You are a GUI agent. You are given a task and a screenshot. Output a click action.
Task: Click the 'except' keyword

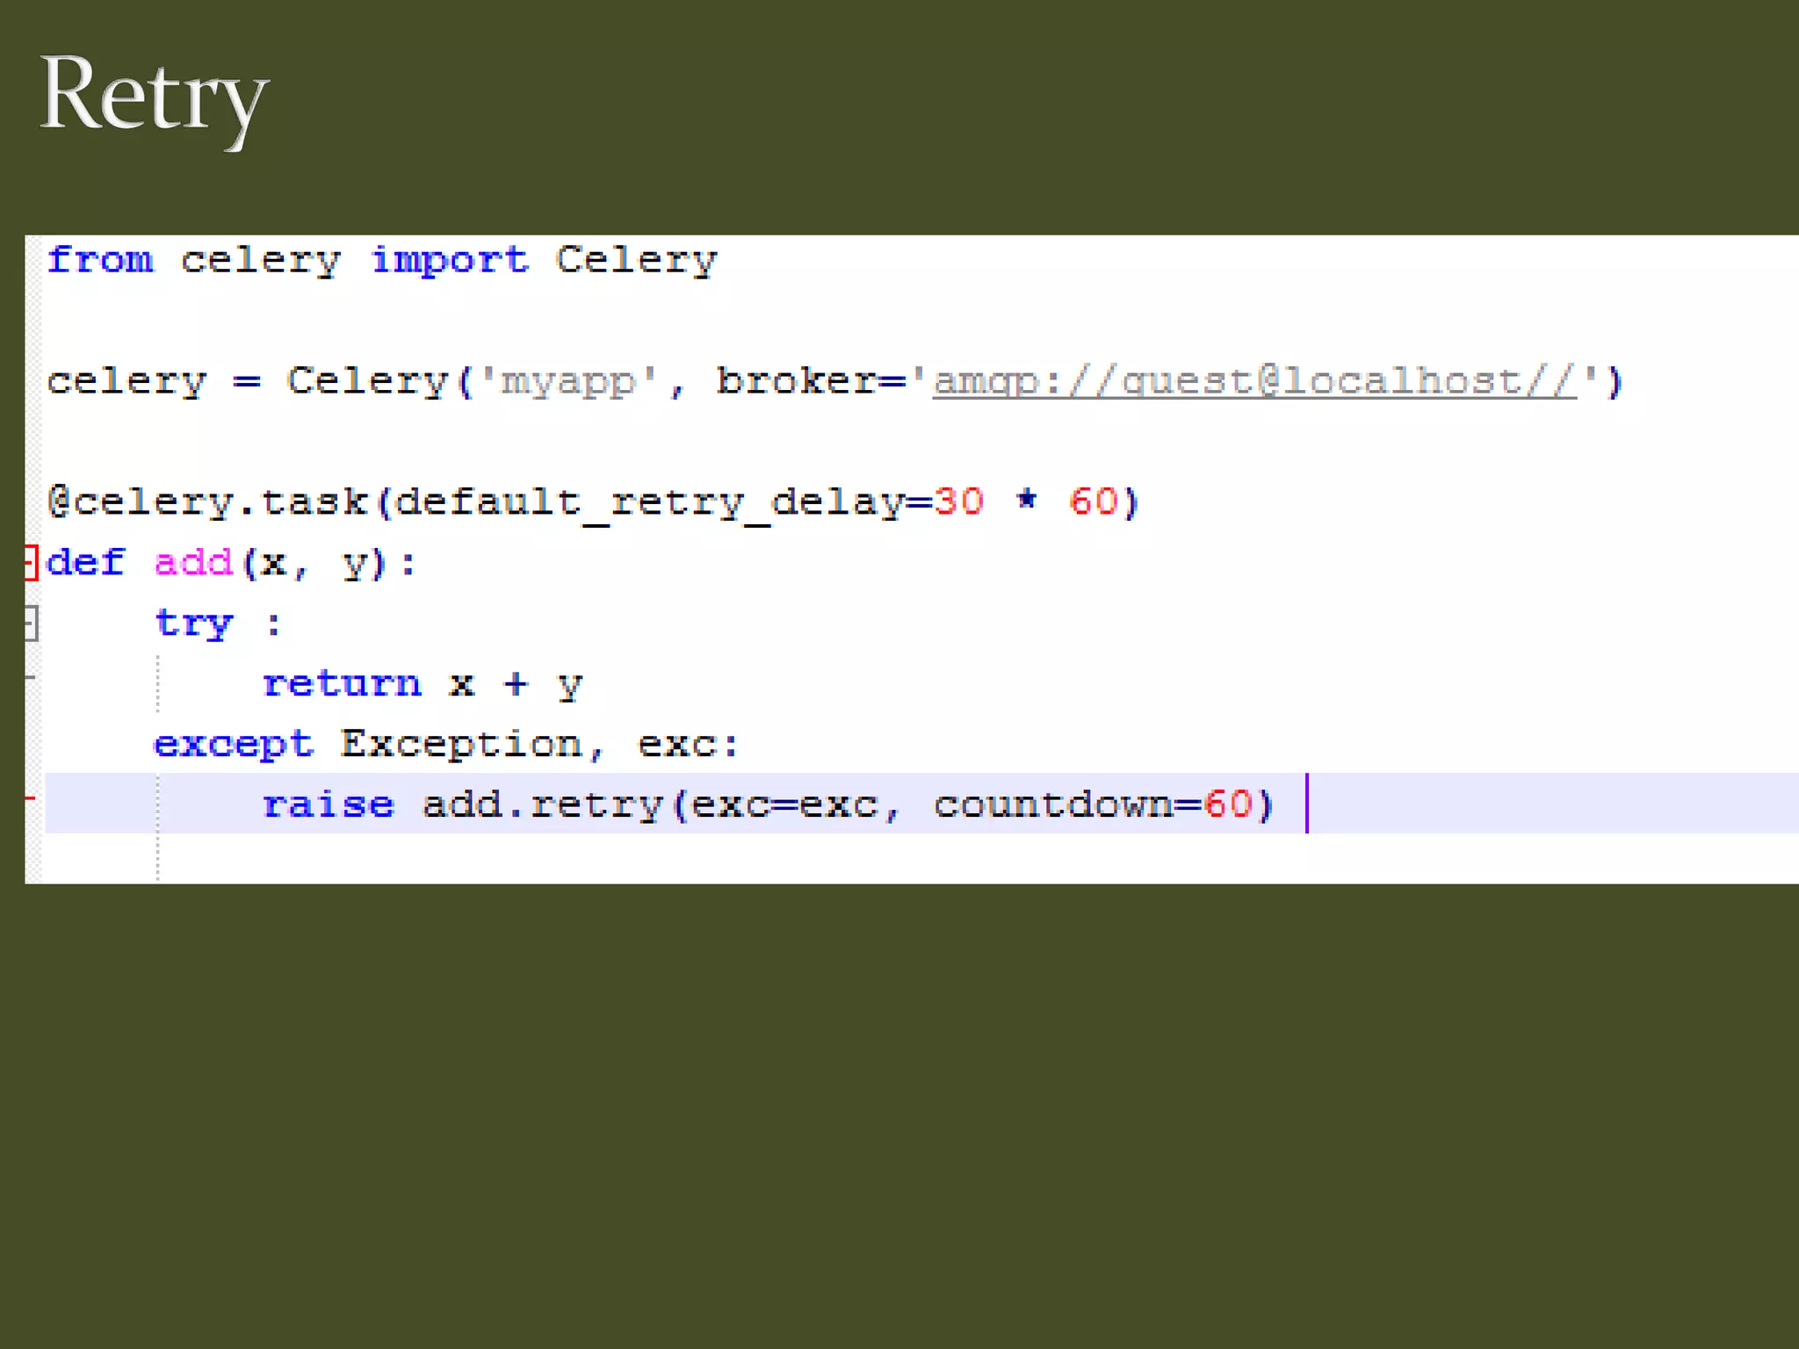coord(234,745)
